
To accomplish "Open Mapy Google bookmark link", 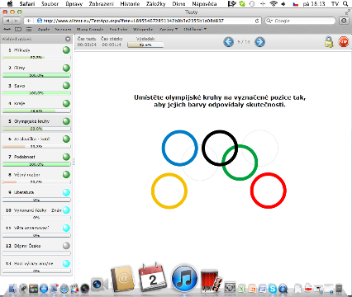I will (x=90, y=29).
